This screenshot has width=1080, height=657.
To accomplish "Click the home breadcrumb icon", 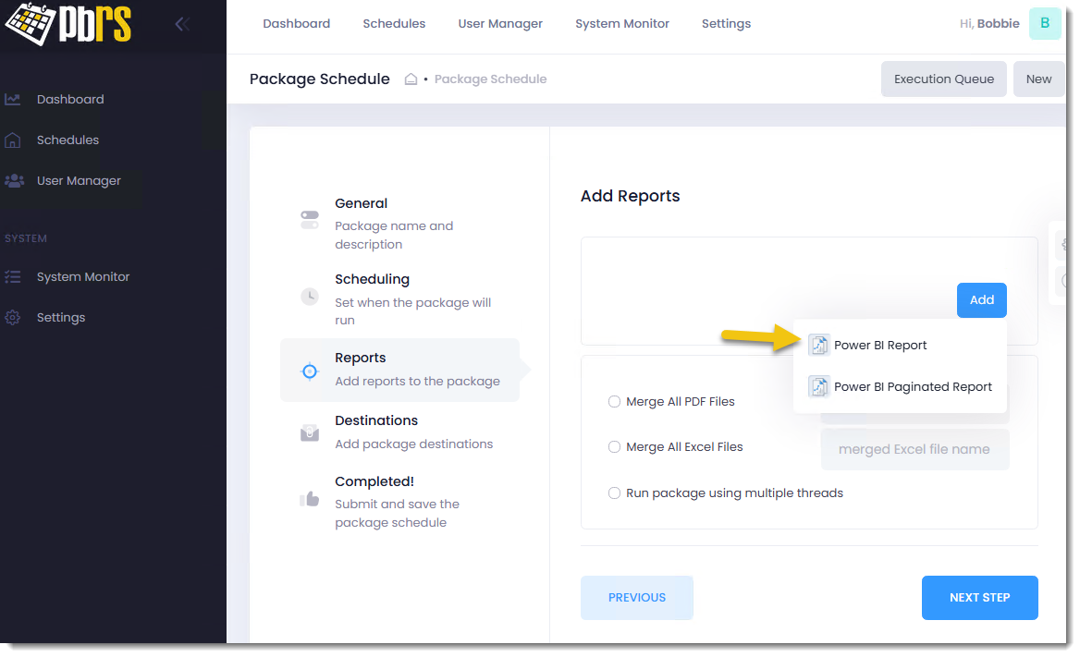I will coord(411,79).
